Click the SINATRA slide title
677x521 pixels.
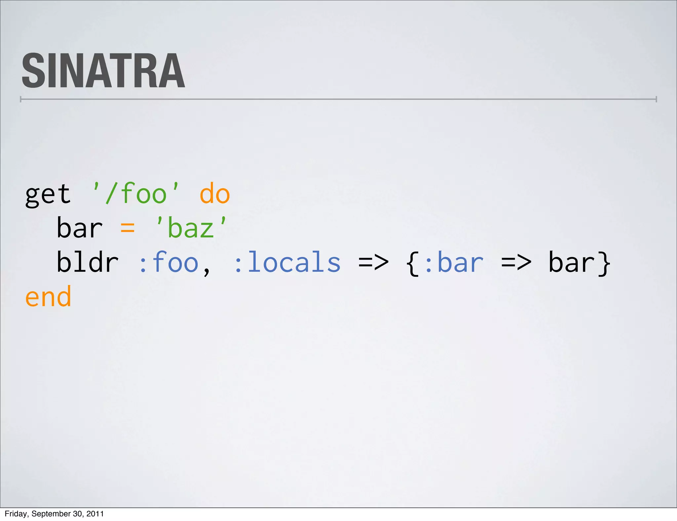tap(103, 71)
